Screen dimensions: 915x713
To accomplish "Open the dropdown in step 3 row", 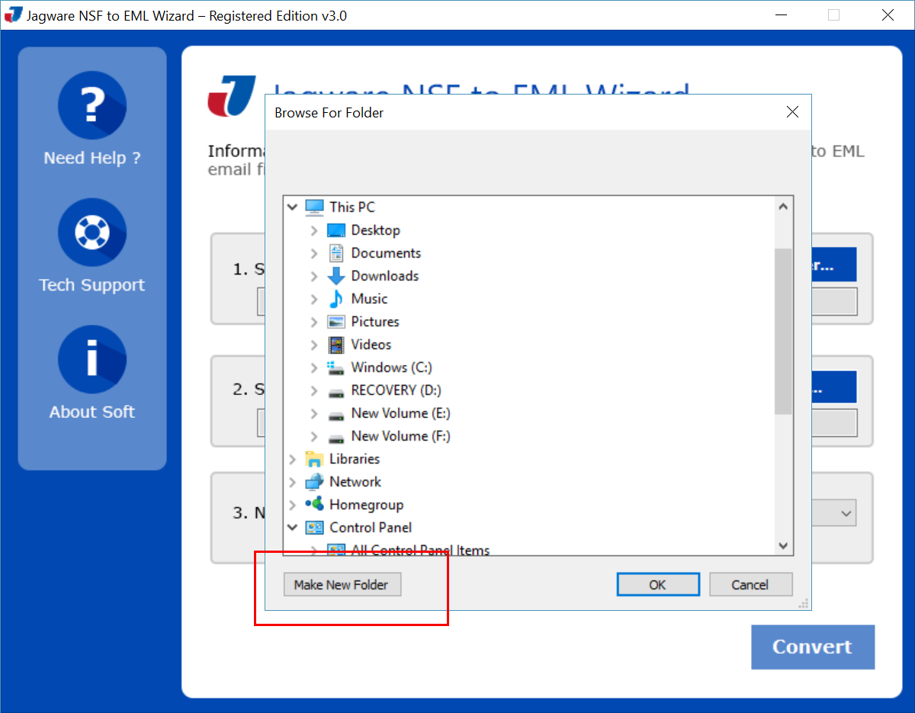I will tap(846, 513).
